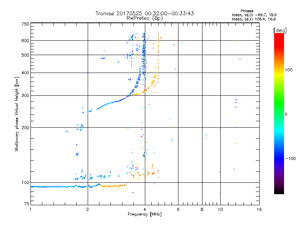Image resolution: width=305 pixels, height=228 pixels.
Task: Click the 'RwPretec (8p)' subtitle
Action: click(144, 18)
